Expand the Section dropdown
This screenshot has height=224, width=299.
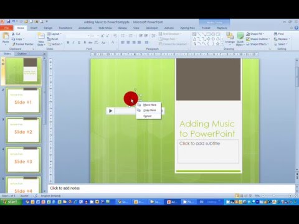pyautogui.click(x=55, y=44)
